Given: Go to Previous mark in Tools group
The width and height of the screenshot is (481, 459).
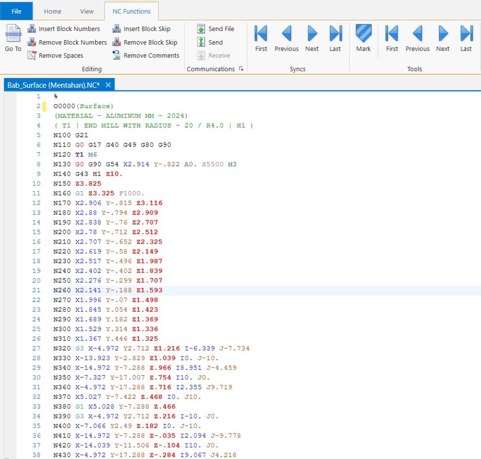Looking at the screenshot, I should pos(417,38).
